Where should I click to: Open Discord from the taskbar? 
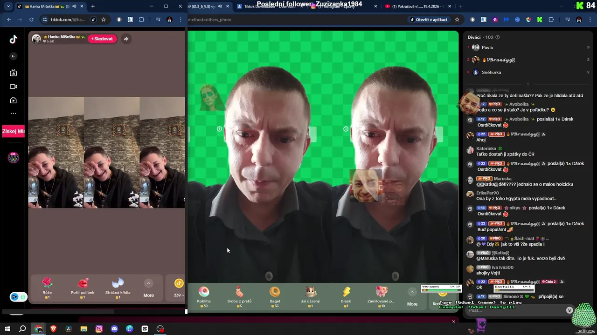coord(114,329)
